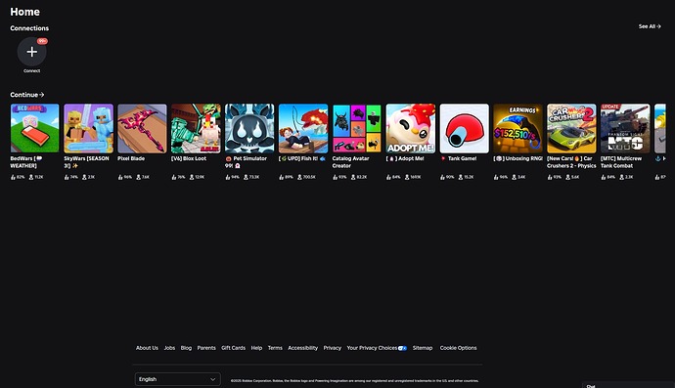Open the About Us footer link

[x=147, y=348]
